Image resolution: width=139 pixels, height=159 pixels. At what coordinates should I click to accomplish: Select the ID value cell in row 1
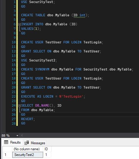coord(47,155)
